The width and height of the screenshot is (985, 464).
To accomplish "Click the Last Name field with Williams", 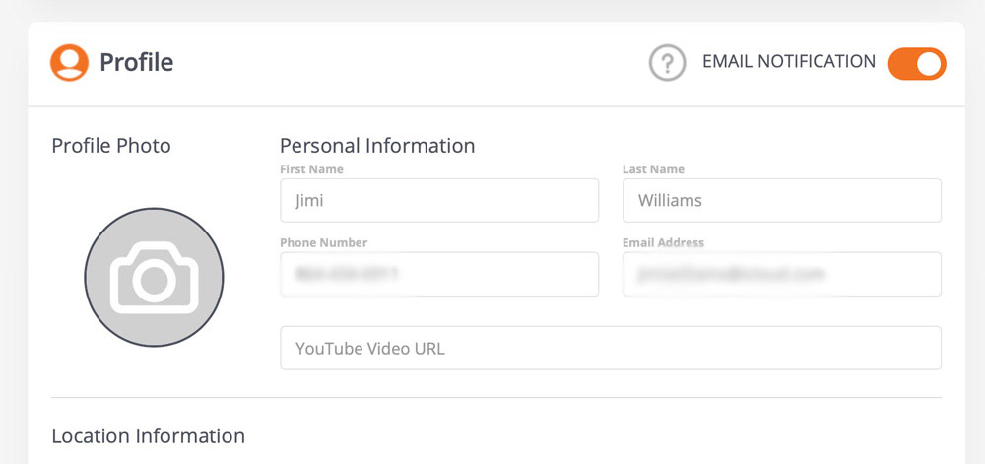I will coord(781,200).
